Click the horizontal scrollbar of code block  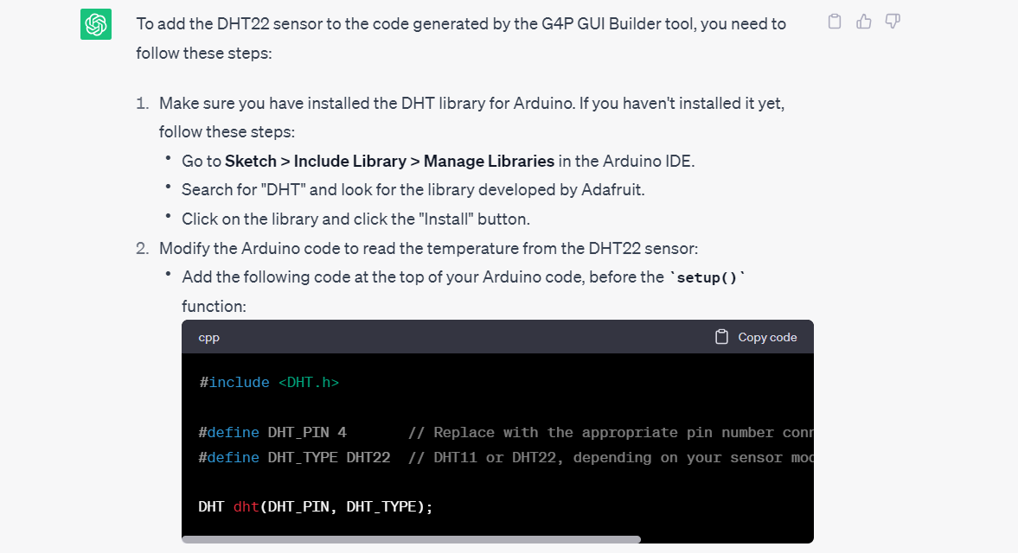(x=412, y=539)
